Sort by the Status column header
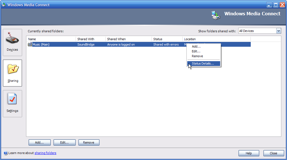Viewport: 287px width, 160px height. tap(167, 39)
